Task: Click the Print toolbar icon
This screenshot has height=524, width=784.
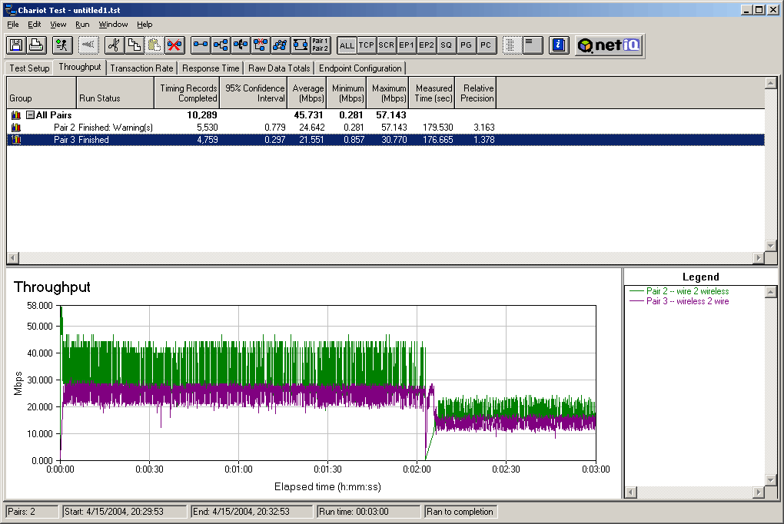Action: [x=35, y=45]
